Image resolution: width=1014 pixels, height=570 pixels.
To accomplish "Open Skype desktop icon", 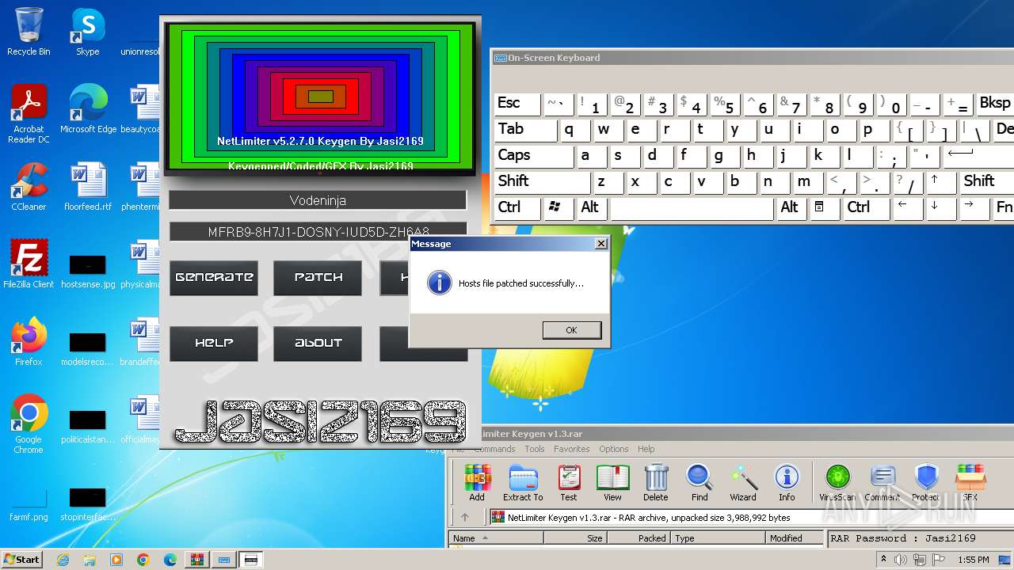I will click(x=87, y=32).
